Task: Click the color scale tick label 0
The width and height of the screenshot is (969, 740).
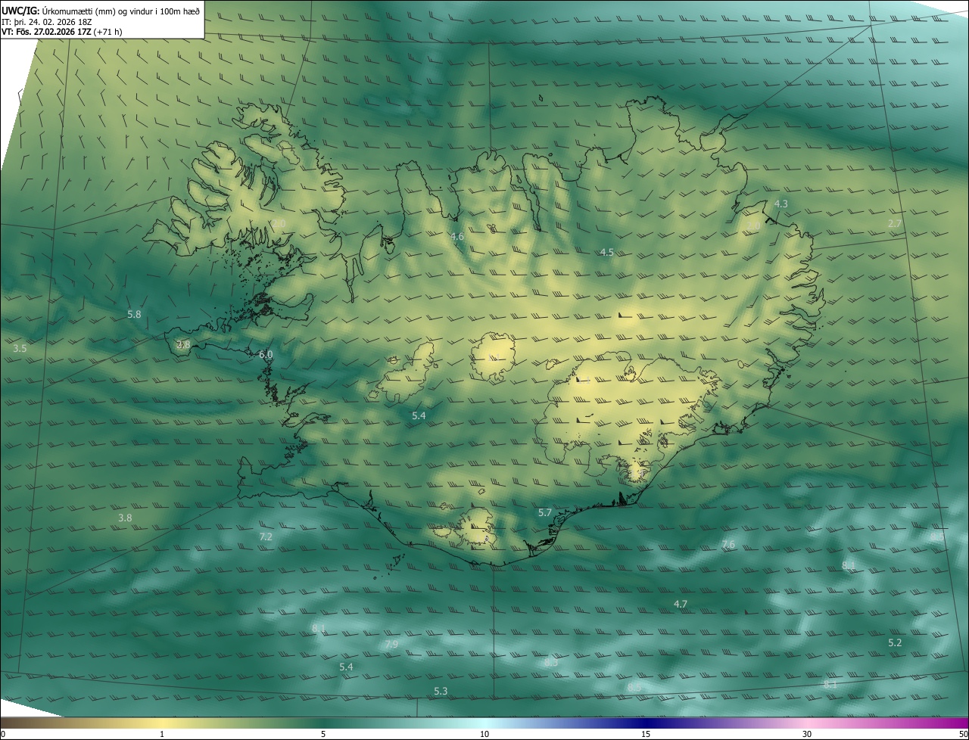Action: click(2, 734)
